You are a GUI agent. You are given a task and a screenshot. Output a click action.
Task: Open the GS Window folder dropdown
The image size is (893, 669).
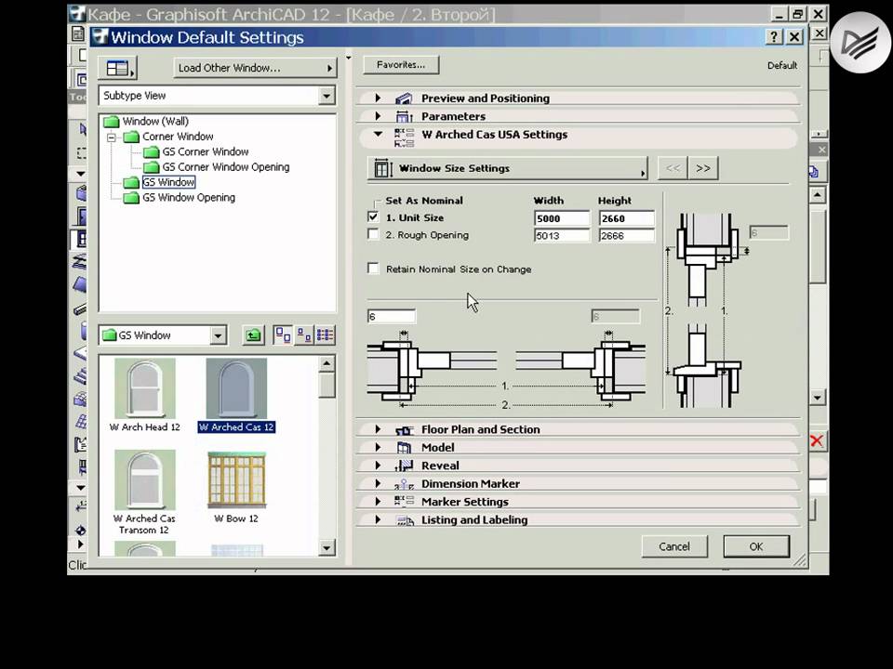218,335
